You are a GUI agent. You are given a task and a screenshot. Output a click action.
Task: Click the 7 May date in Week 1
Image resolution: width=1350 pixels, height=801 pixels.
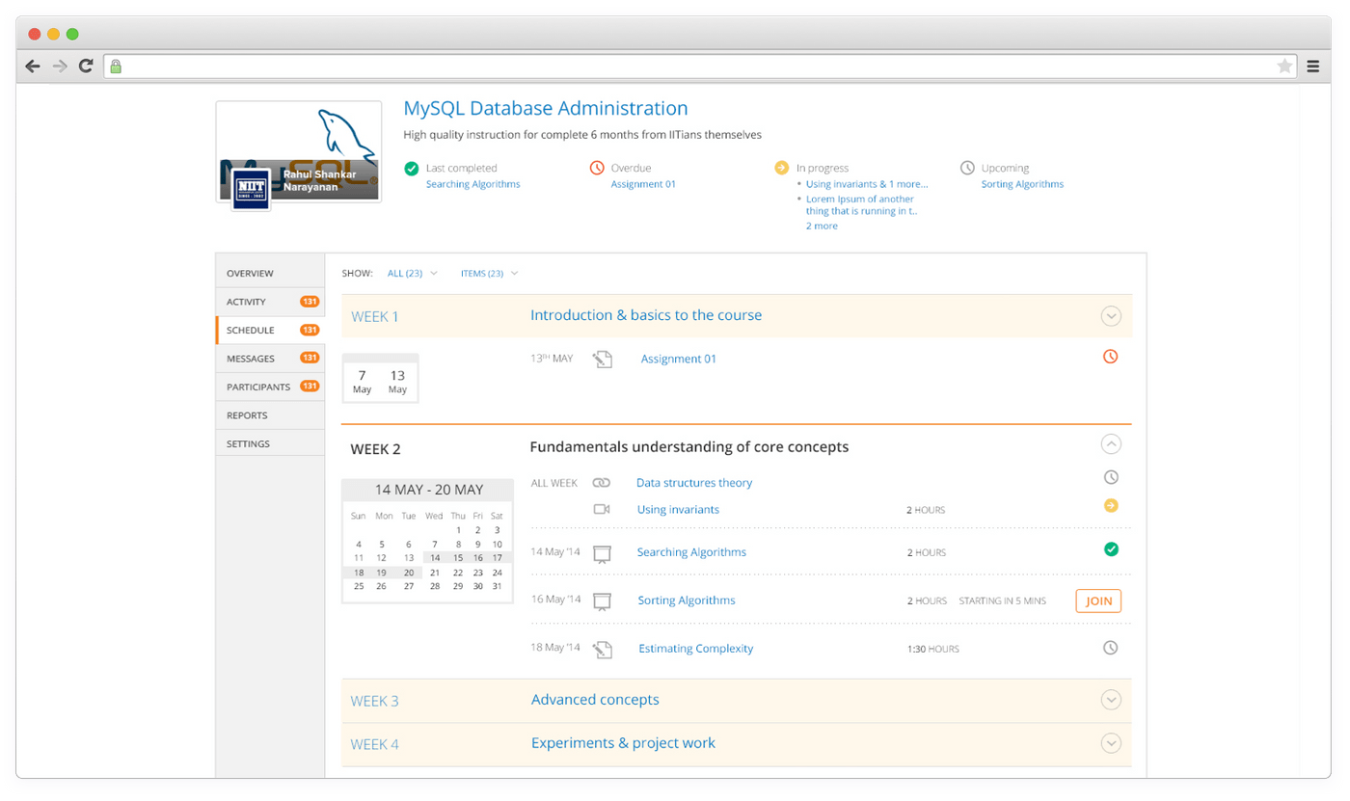(362, 382)
